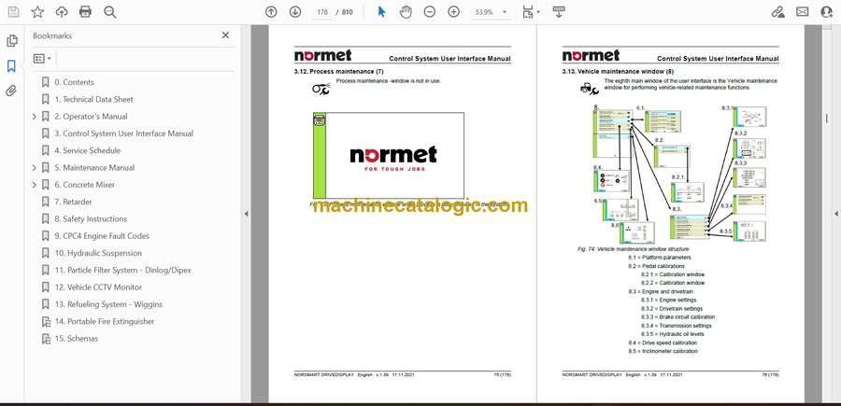Open the find text magnifier
The width and height of the screenshot is (841, 406).
point(110,12)
